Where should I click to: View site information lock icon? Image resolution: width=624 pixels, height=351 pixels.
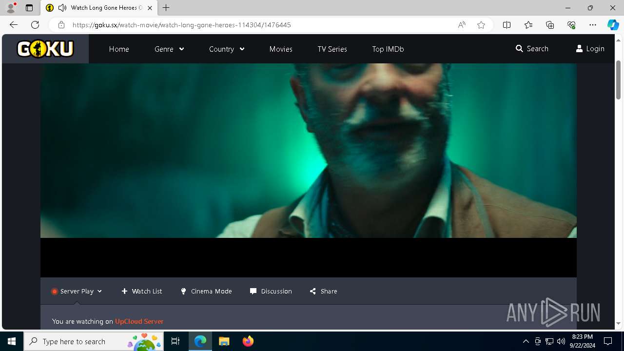point(61,25)
